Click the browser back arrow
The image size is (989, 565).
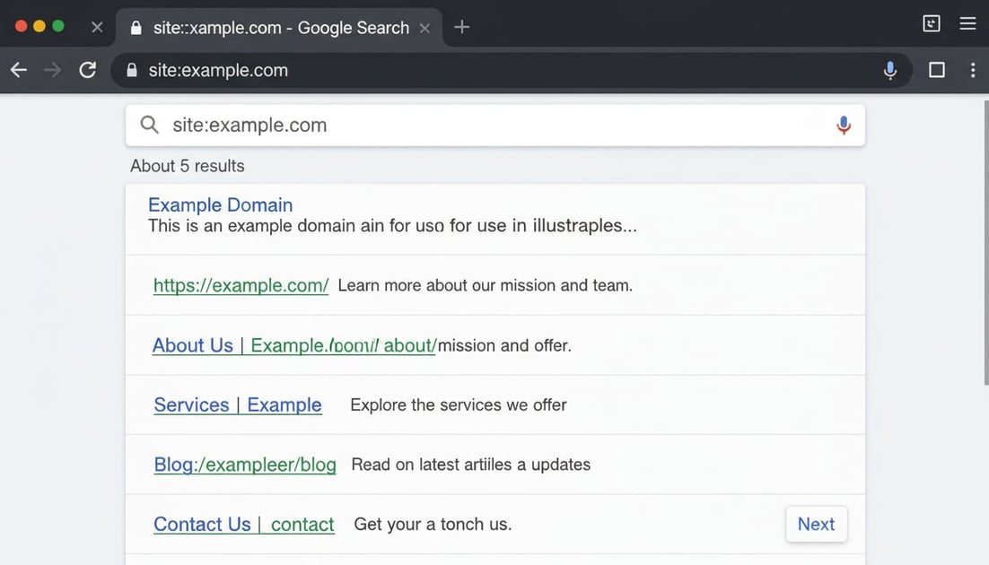(19, 70)
